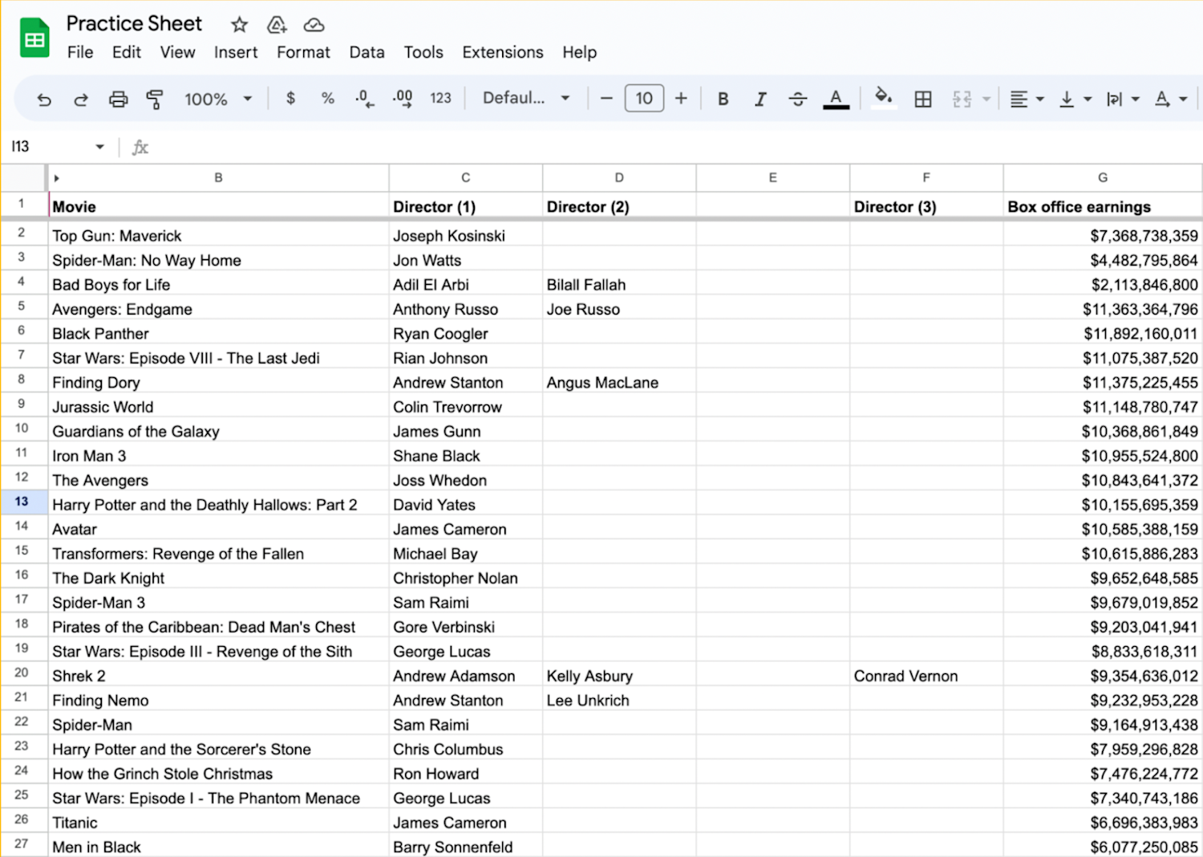The image size is (1203, 857).
Task: Toggle bold formatting
Action: (723, 99)
